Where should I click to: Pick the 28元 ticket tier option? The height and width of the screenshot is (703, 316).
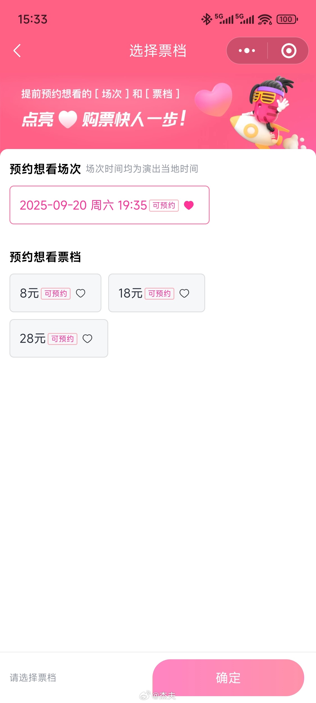pos(59,338)
